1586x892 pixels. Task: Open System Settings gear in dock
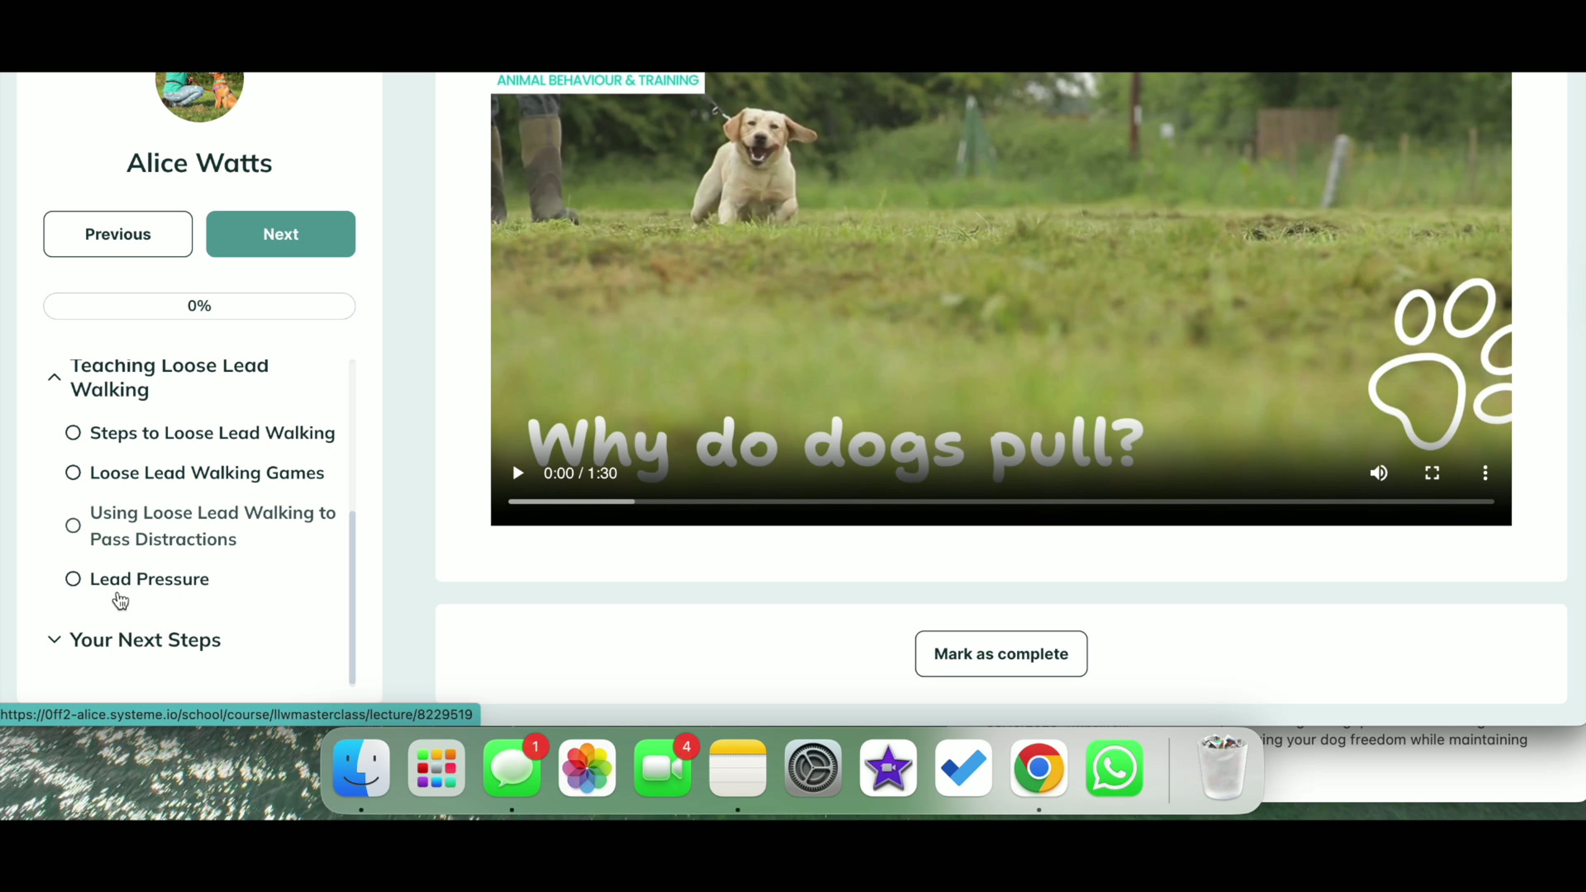pyautogui.click(x=813, y=768)
